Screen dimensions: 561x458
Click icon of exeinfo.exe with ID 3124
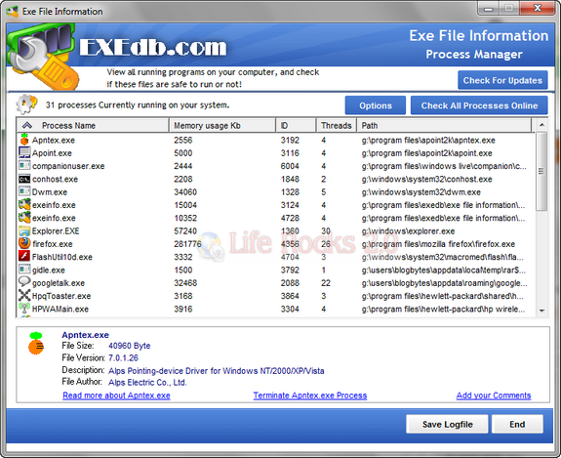tap(24, 204)
